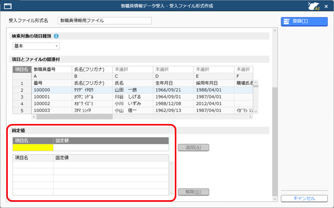The image size is (334, 208).
Task: Click the down arrow of grid vertical scrollbar
Action: [256, 112]
